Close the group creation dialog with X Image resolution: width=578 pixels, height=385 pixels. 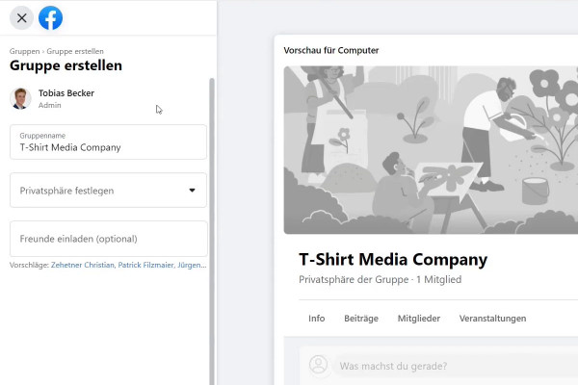click(22, 17)
